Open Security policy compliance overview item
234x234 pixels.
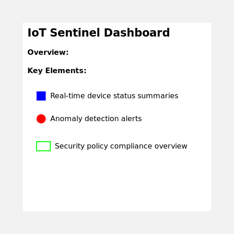(121, 146)
